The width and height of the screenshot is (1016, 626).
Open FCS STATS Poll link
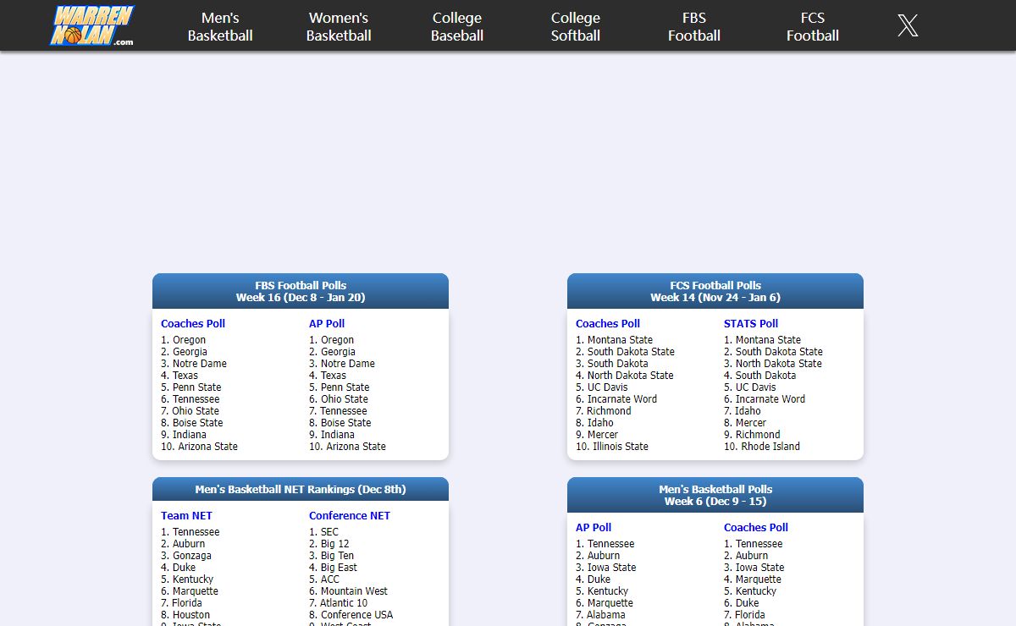point(751,323)
